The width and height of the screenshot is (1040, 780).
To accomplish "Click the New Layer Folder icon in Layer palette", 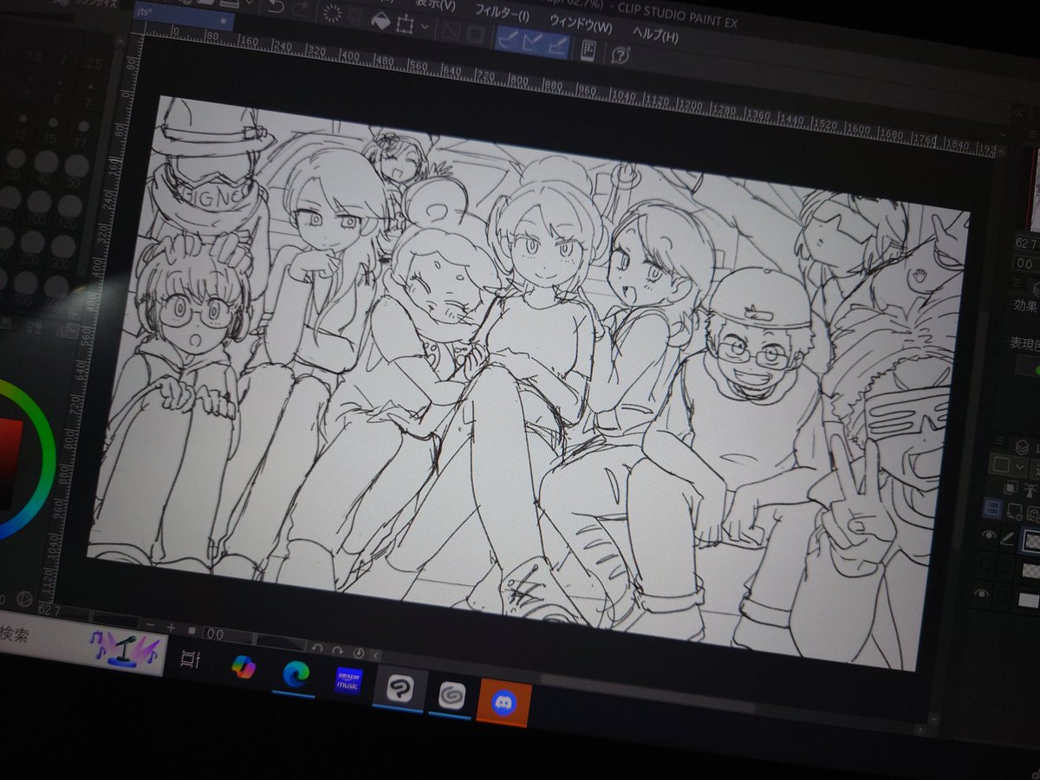I will coord(1033,511).
